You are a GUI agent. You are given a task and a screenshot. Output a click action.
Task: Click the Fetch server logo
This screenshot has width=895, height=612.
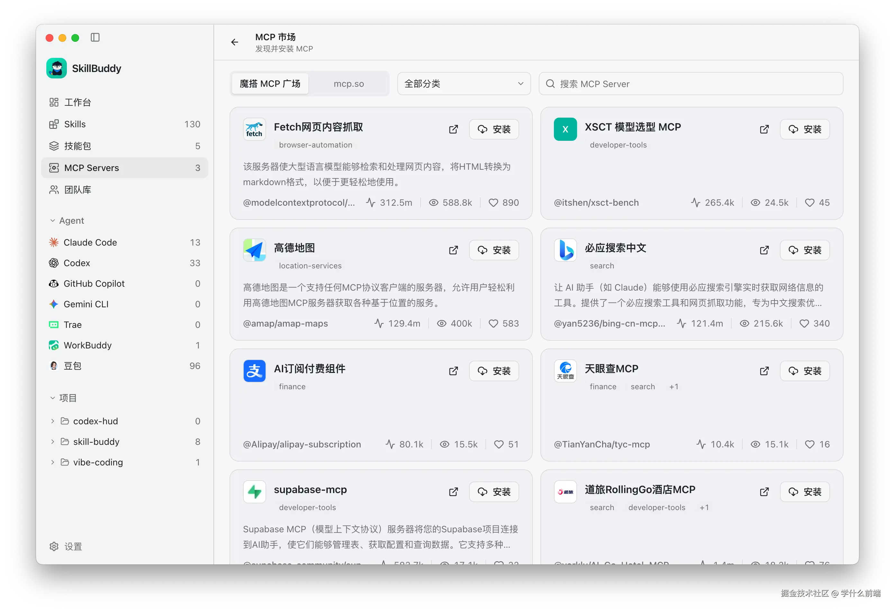coord(255,129)
